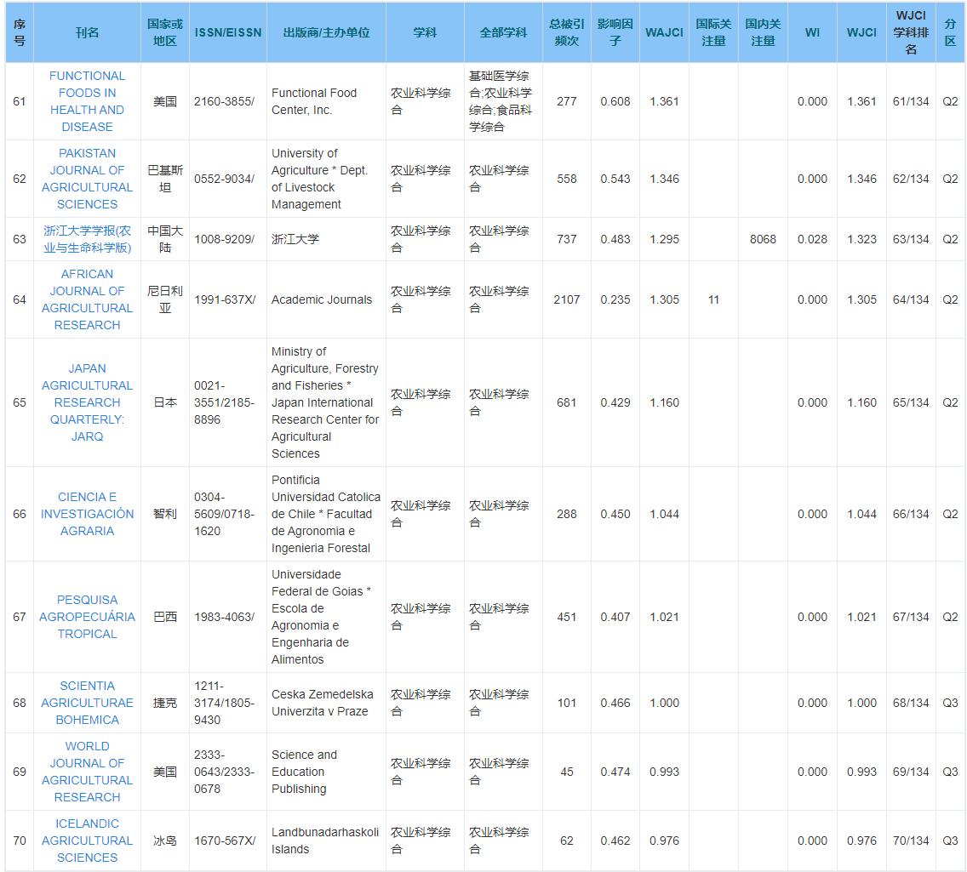Open ICELANDIC AGRICULTURAL SCIENCES link

(87, 841)
